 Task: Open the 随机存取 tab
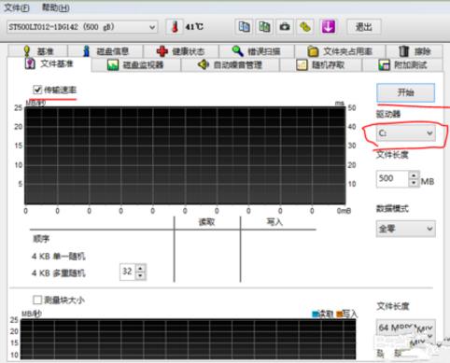[320, 65]
